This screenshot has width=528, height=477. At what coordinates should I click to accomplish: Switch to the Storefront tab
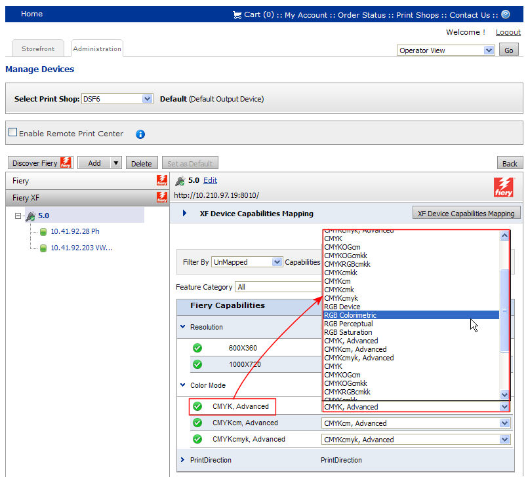point(38,48)
